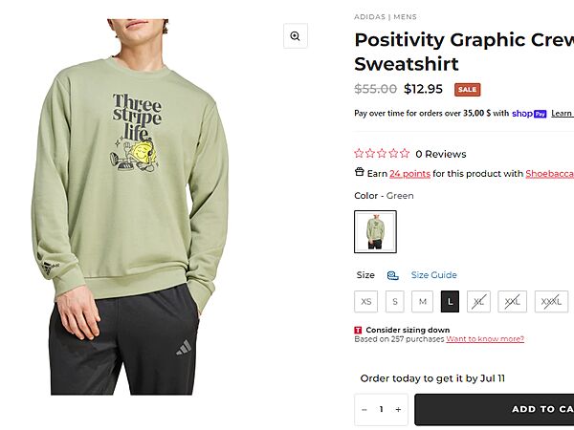Select size XS
The image size is (574, 430).
click(x=365, y=301)
